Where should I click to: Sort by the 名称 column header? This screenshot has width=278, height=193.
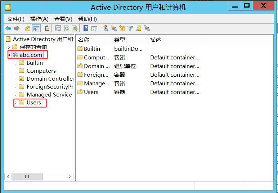click(x=94, y=40)
